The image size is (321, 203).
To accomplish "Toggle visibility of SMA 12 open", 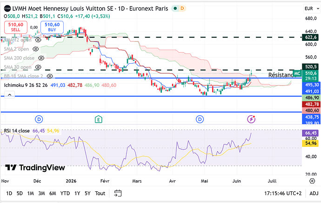I will (38, 40).
